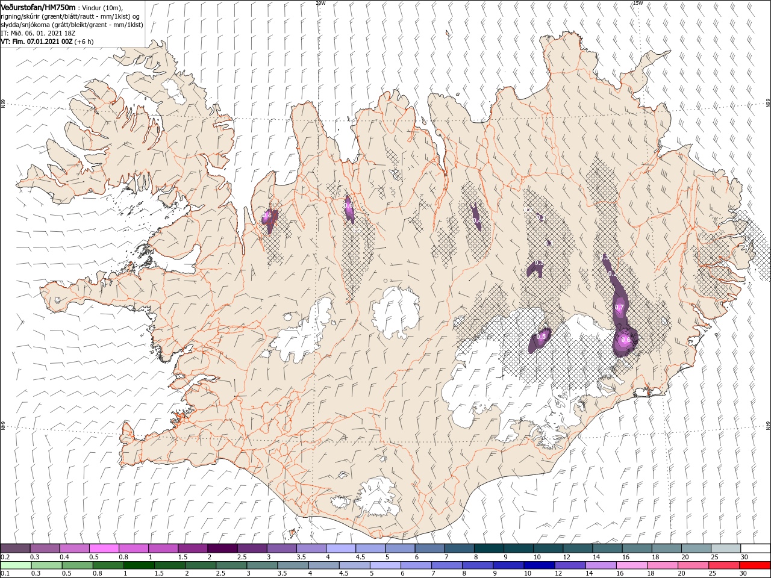
Task: Click upper legend swatch between 3 and 3.5
Action: click(282, 548)
